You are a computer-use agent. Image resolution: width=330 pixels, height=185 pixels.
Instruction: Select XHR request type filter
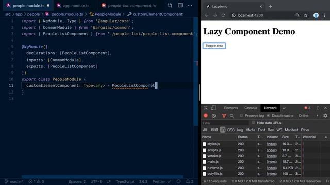214,130
